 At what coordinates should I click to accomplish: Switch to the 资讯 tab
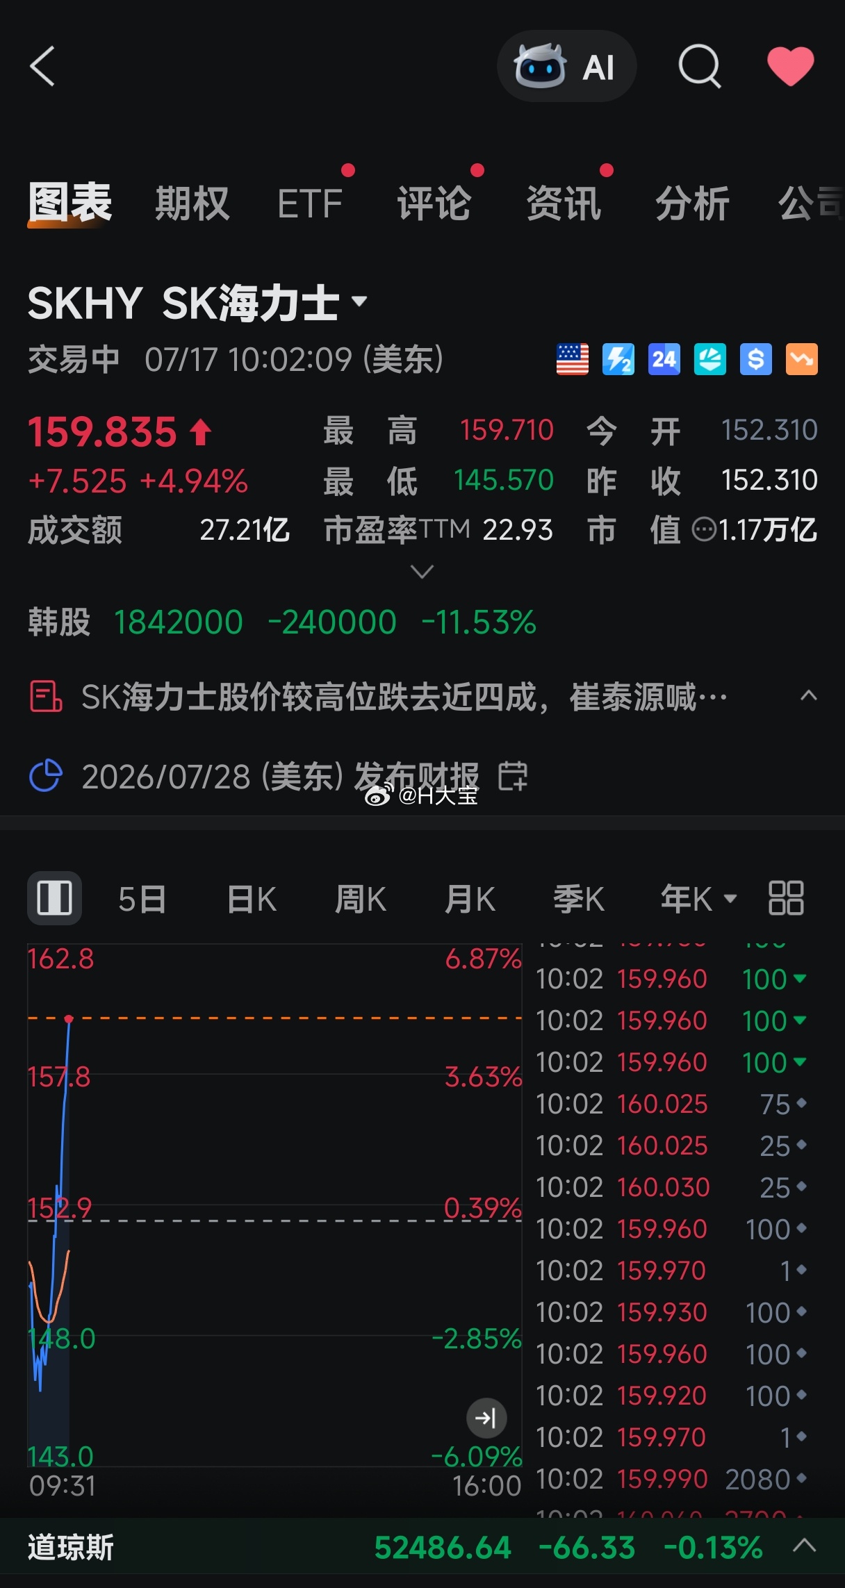pyautogui.click(x=564, y=204)
